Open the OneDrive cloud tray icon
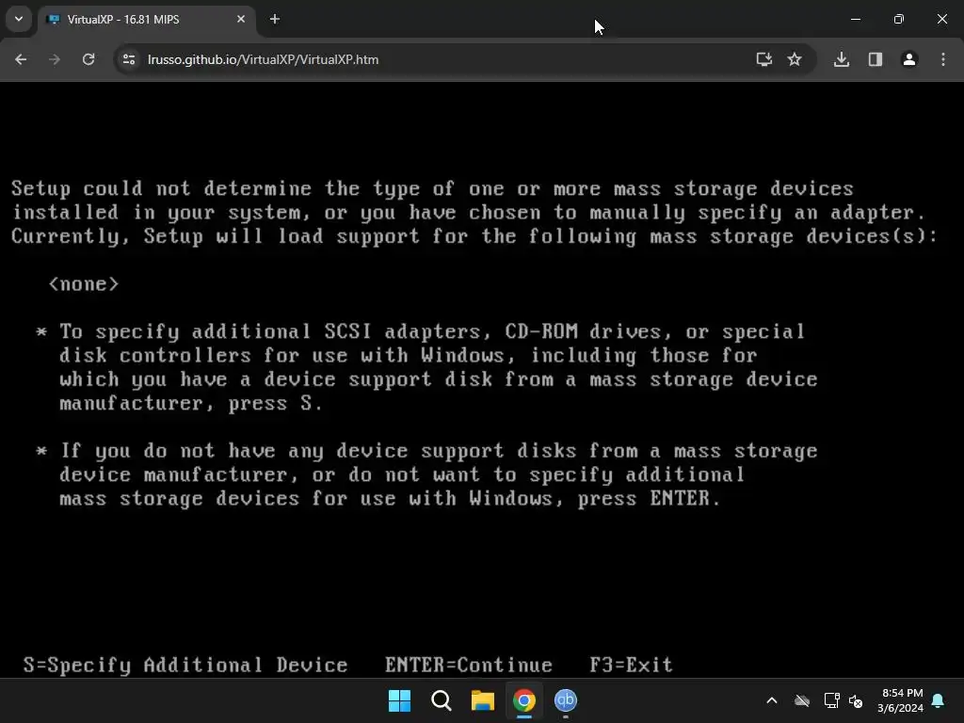 802,700
